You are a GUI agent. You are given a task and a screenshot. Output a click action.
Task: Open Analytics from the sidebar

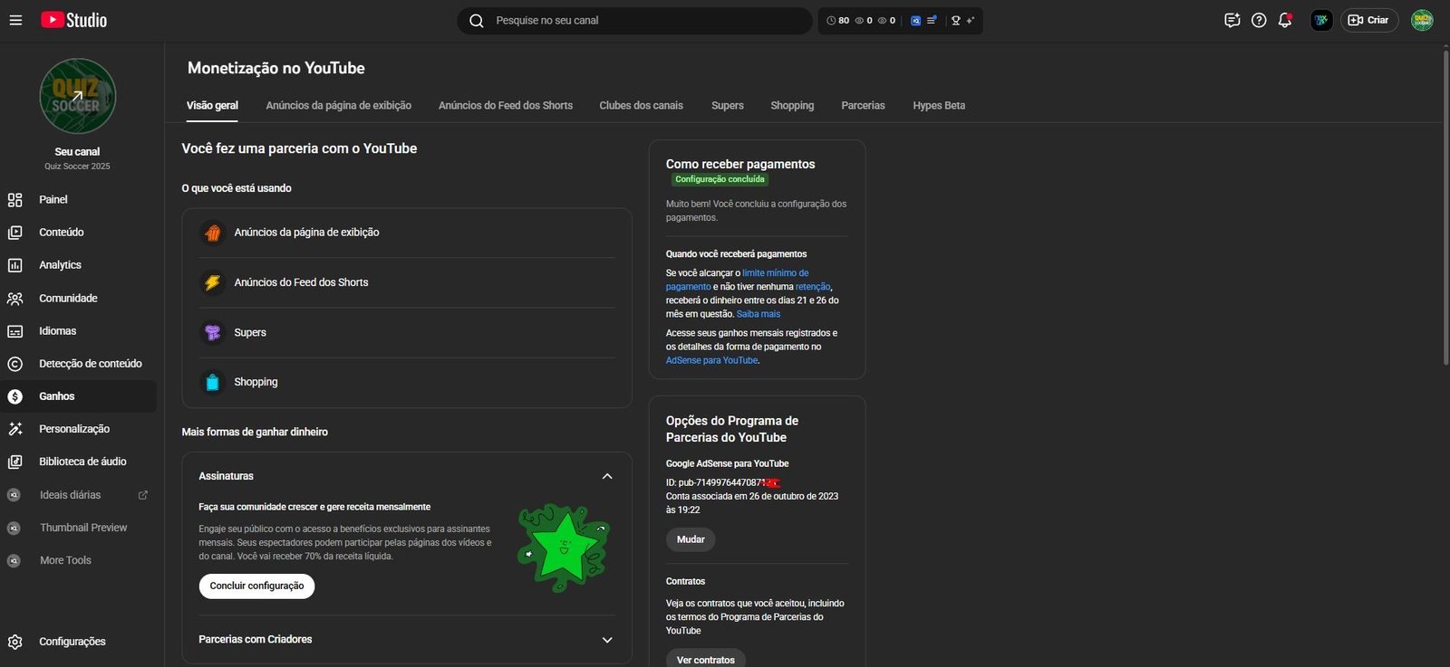(60, 265)
